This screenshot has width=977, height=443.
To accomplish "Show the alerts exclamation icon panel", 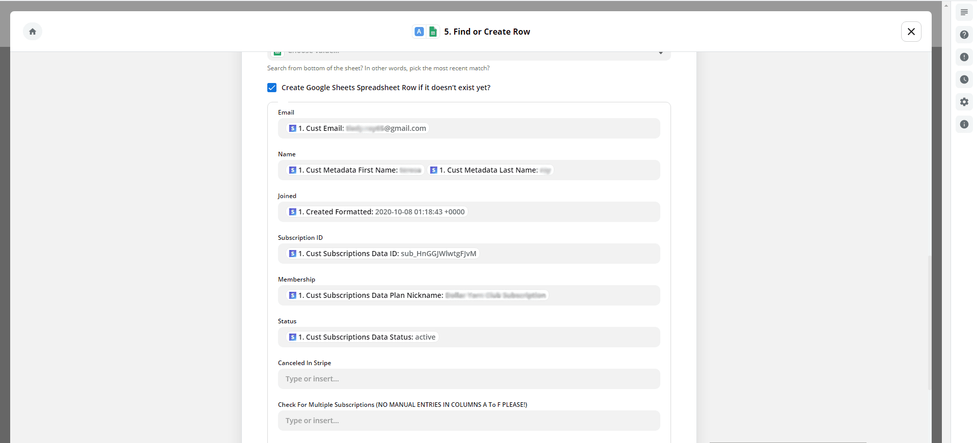I will [x=964, y=57].
